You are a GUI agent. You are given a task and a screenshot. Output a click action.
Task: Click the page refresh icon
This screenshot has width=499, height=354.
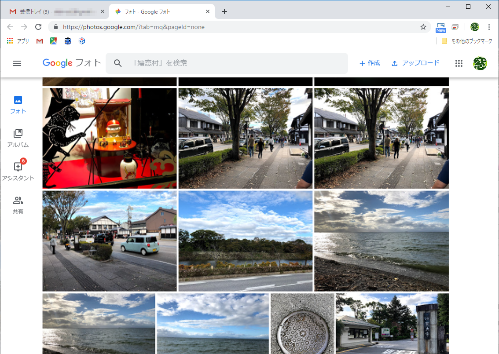coord(38,27)
